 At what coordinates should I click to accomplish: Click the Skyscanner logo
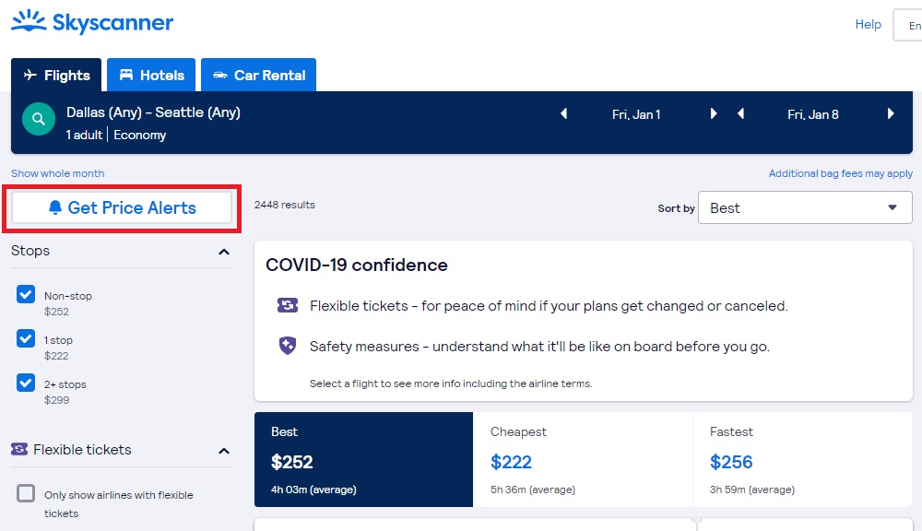[x=92, y=22]
